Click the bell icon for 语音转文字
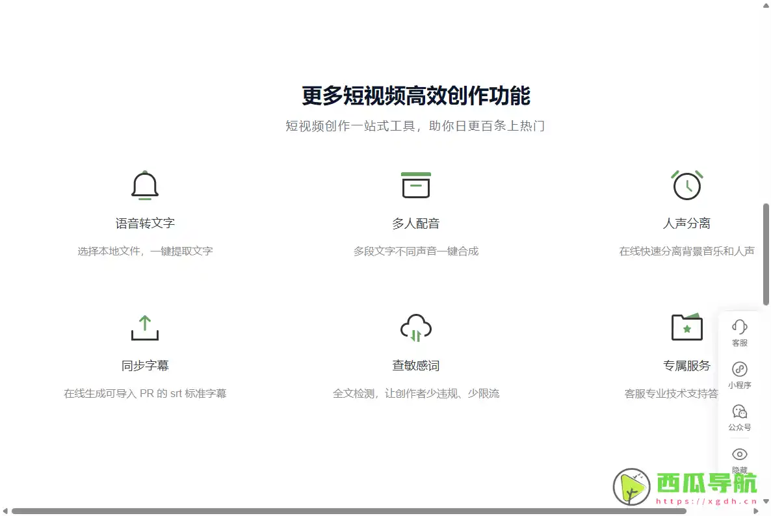771x516 pixels. 145,185
